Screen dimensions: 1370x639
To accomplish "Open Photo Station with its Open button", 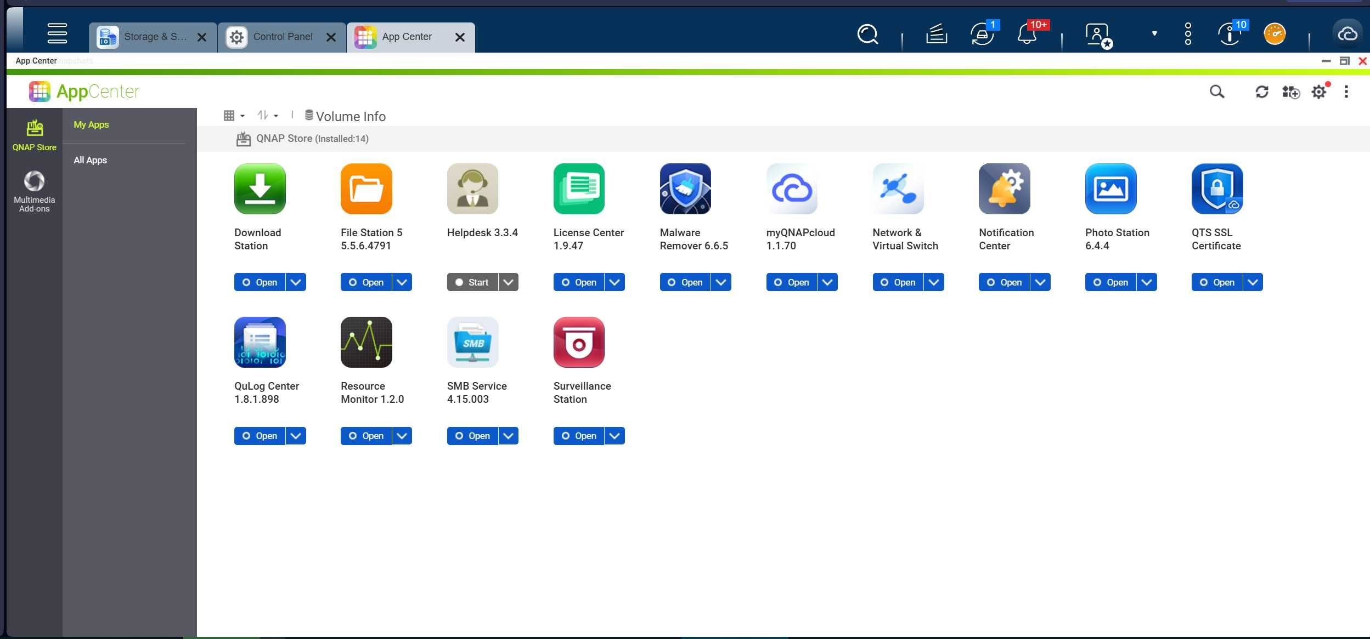I will click(1111, 282).
